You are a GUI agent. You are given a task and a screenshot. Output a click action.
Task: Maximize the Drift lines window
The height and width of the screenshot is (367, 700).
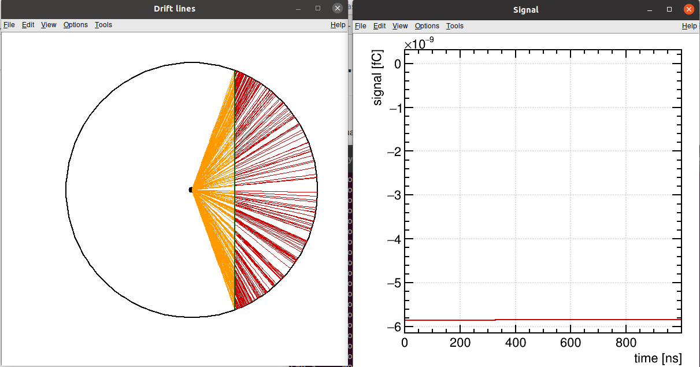pos(318,9)
